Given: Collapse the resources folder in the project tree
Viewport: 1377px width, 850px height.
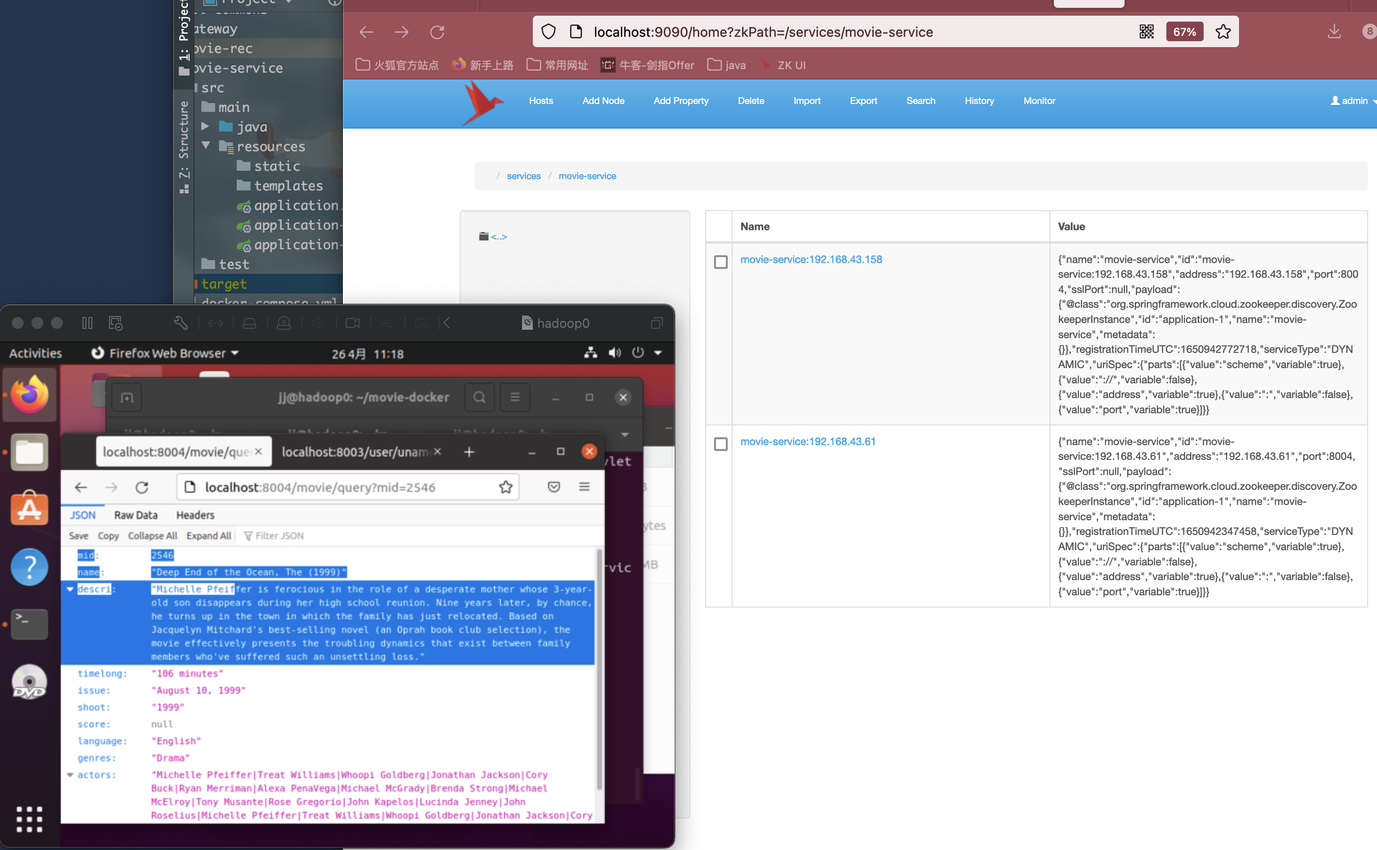Looking at the screenshot, I should pyautogui.click(x=206, y=146).
